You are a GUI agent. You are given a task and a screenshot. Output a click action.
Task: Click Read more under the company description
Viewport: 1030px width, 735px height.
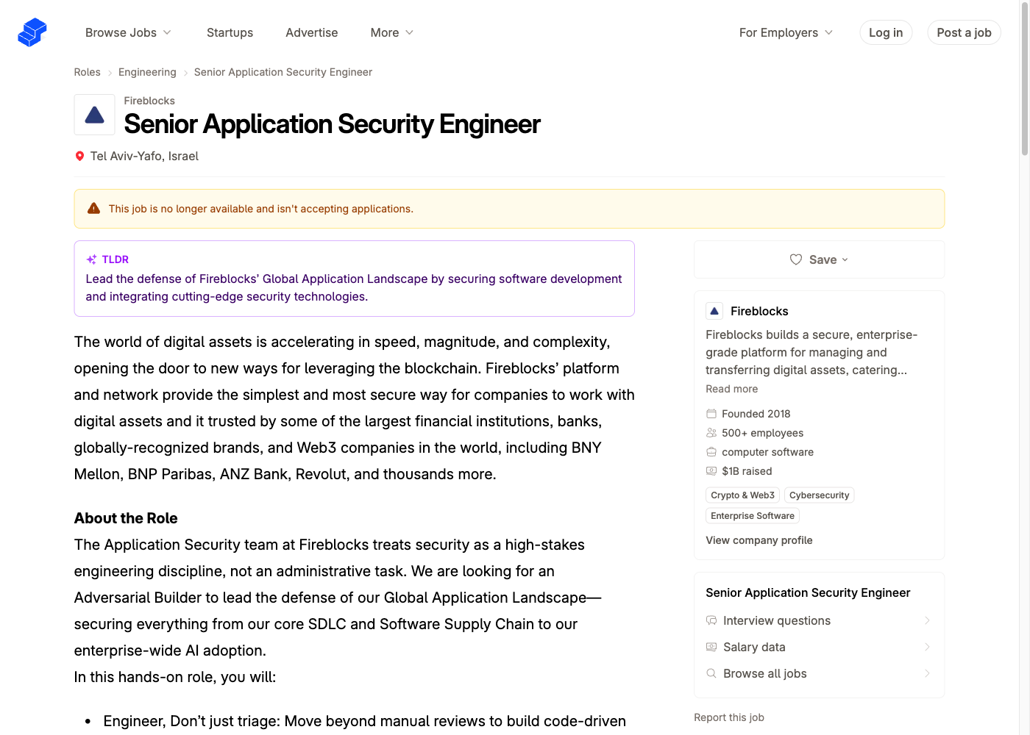(x=731, y=389)
